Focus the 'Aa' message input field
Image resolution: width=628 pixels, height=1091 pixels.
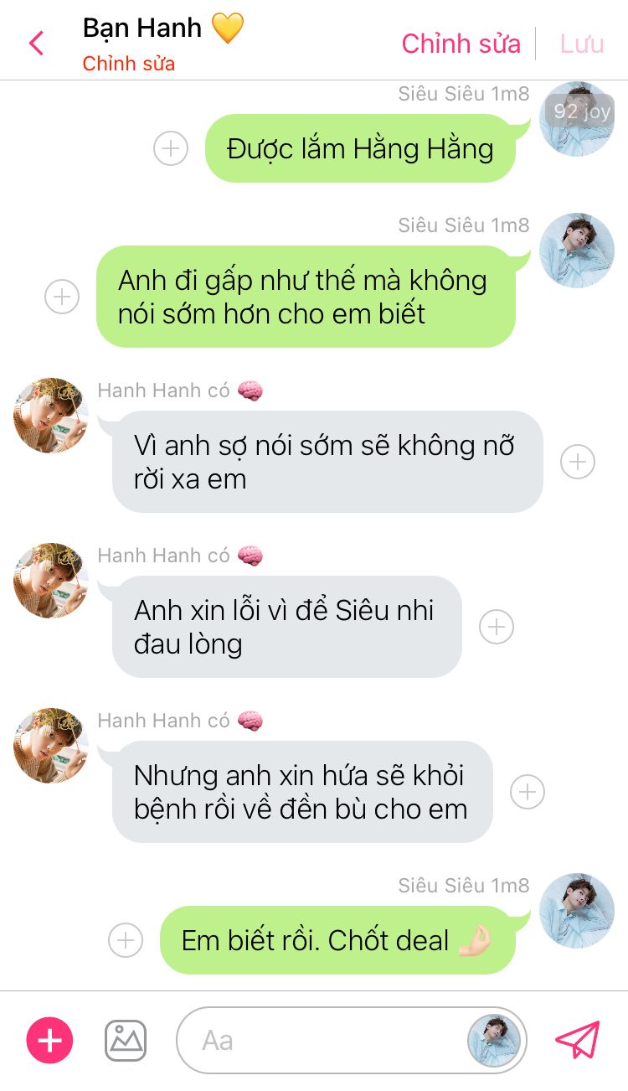coord(322,1041)
